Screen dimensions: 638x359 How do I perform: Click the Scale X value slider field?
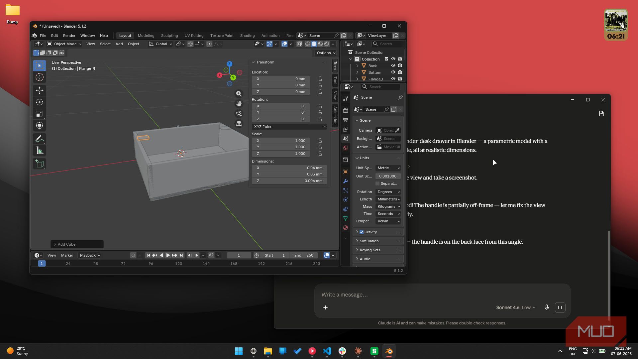click(281, 141)
